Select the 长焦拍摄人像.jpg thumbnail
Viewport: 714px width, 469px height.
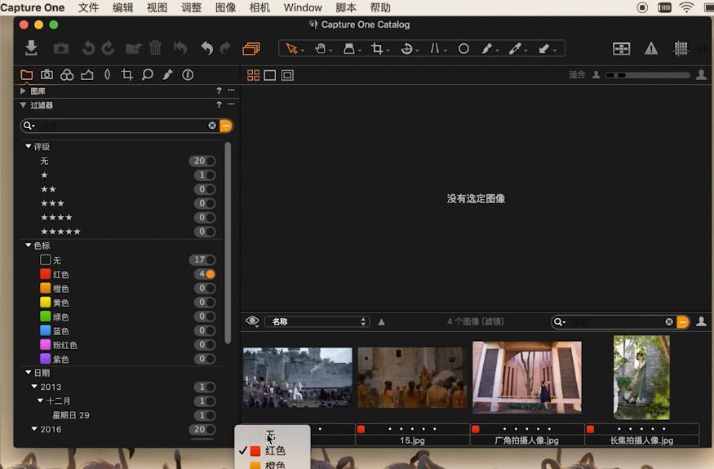(641, 378)
